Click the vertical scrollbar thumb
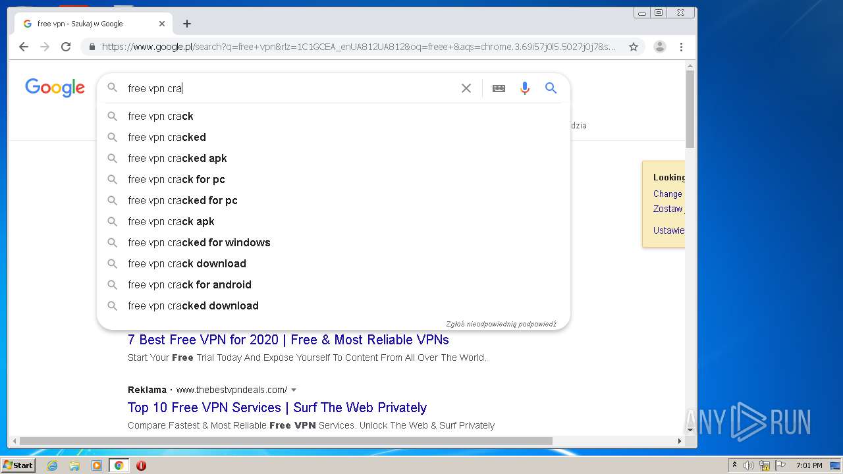The width and height of the screenshot is (843, 474). 690,109
